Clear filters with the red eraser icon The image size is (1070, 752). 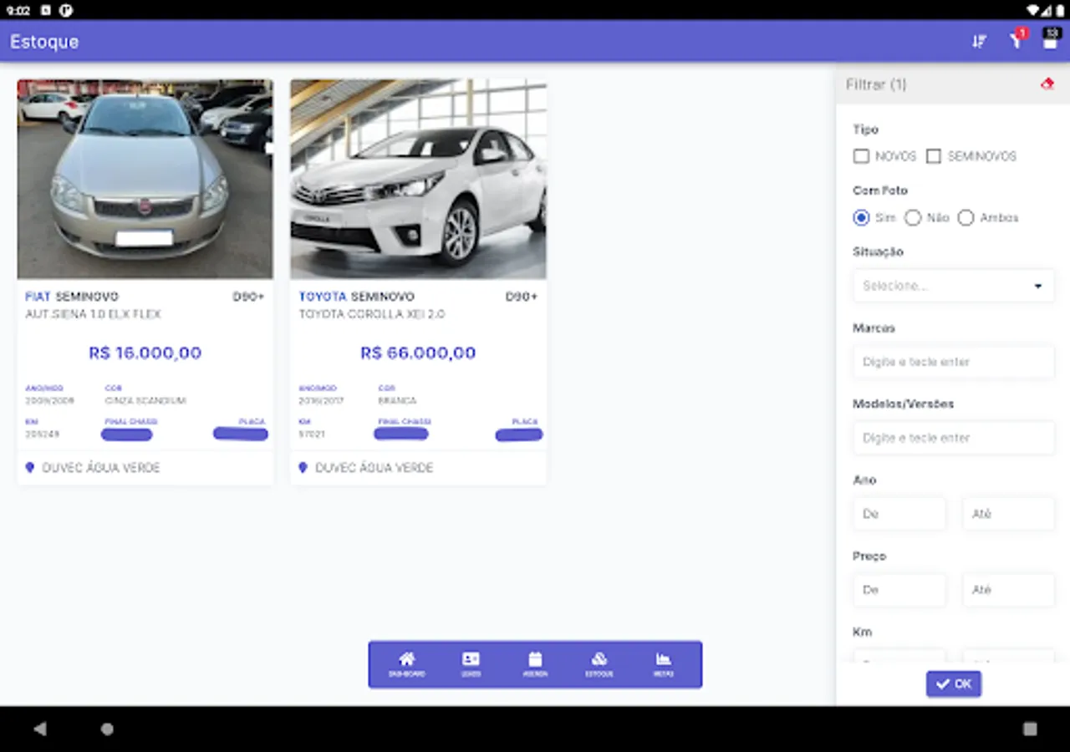pyautogui.click(x=1047, y=84)
